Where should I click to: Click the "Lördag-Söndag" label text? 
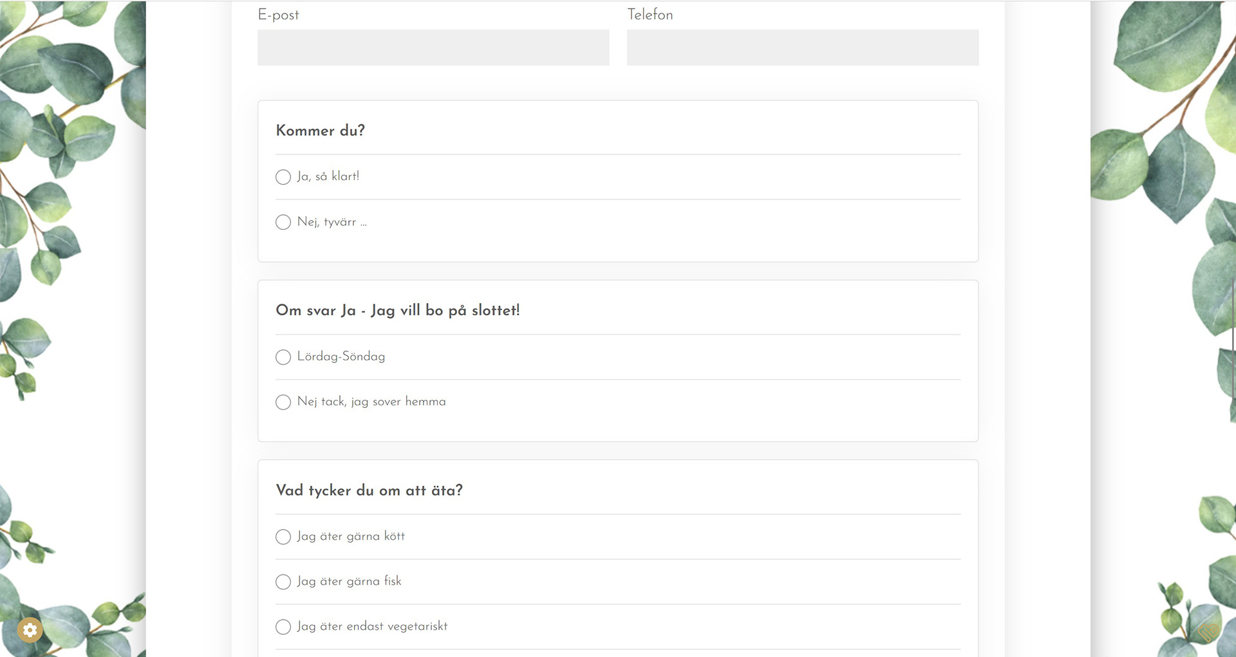pos(341,356)
